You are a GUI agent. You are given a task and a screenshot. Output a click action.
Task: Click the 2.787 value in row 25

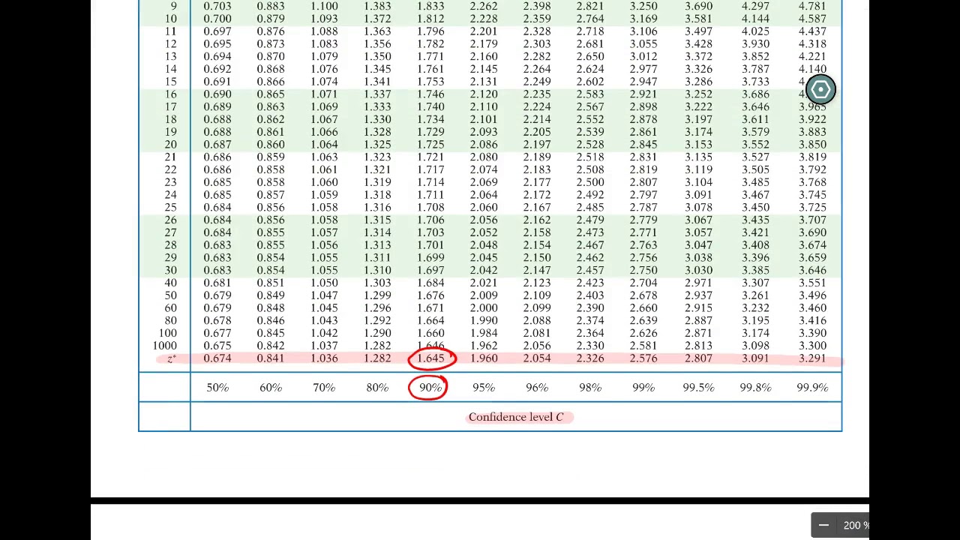(643, 207)
